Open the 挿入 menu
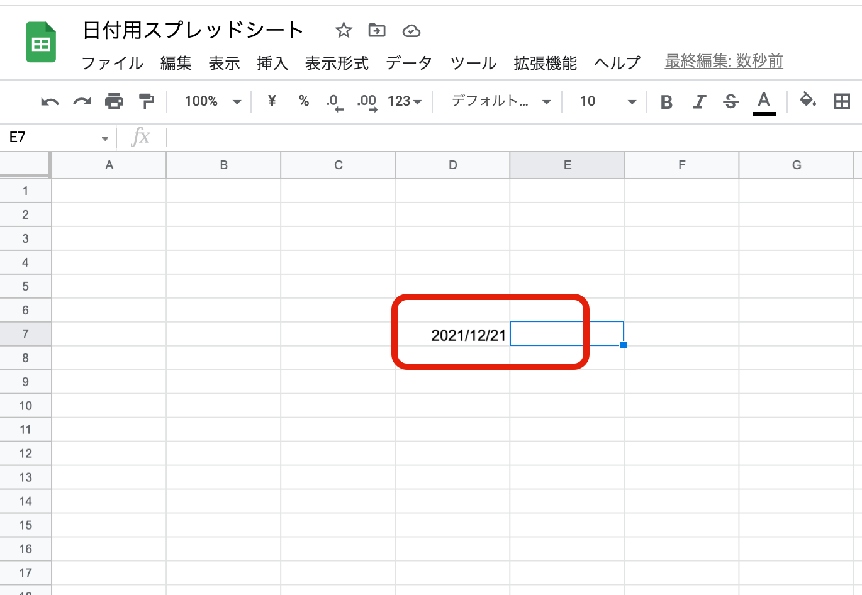Image resolution: width=862 pixels, height=595 pixels. click(272, 63)
